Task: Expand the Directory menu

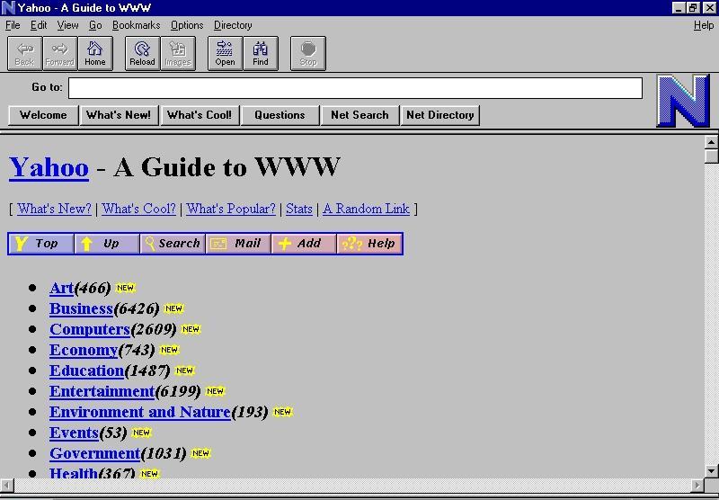Action: (x=233, y=25)
